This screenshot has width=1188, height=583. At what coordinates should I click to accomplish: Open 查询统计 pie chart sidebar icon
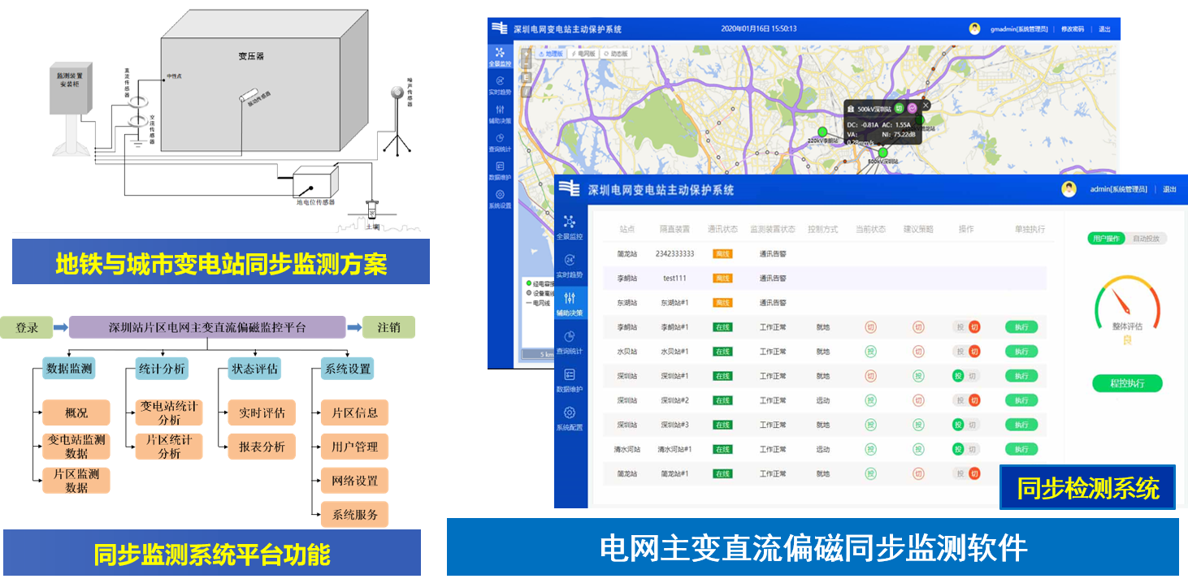[569, 338]
